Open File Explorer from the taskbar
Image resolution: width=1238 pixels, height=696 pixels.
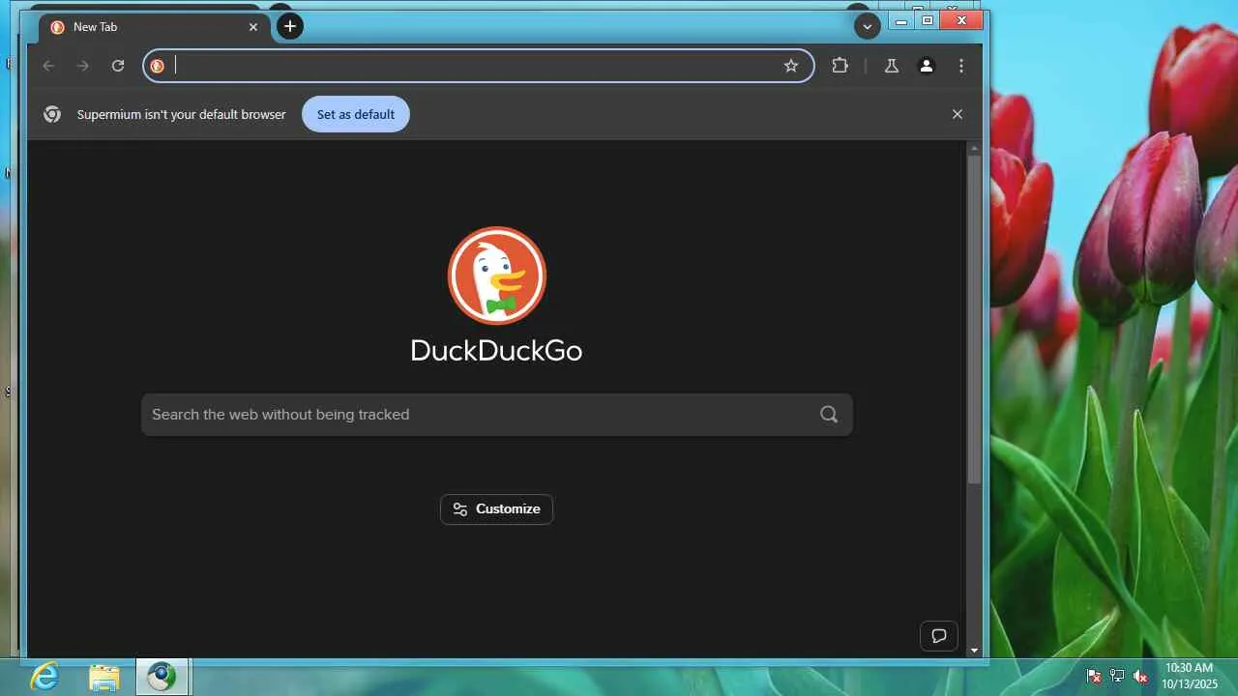104,677
